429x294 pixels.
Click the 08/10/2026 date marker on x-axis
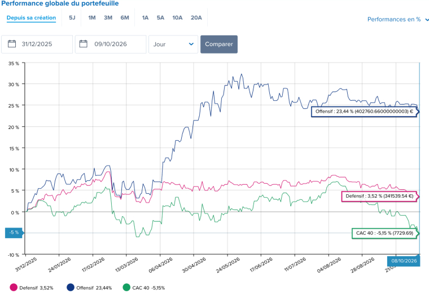[x=404, y=261]
